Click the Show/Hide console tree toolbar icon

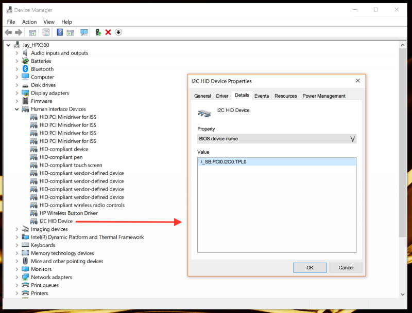[x=32, y=32]
